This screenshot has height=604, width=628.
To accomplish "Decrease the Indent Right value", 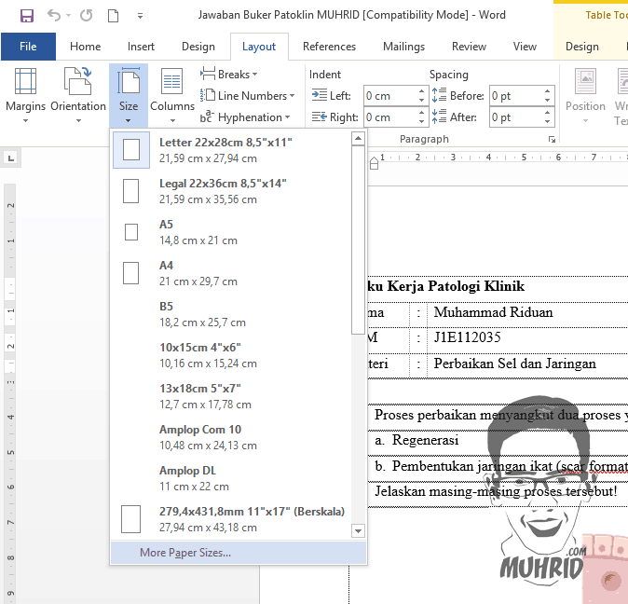I will (x=422, y=122).
